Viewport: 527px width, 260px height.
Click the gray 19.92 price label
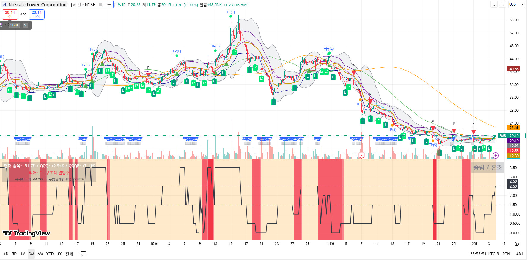[514, 146]
